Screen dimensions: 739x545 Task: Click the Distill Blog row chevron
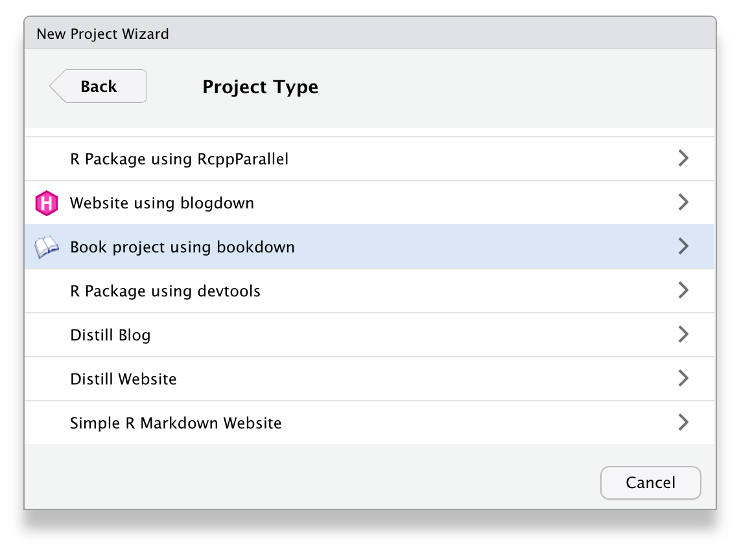point(683,334)
